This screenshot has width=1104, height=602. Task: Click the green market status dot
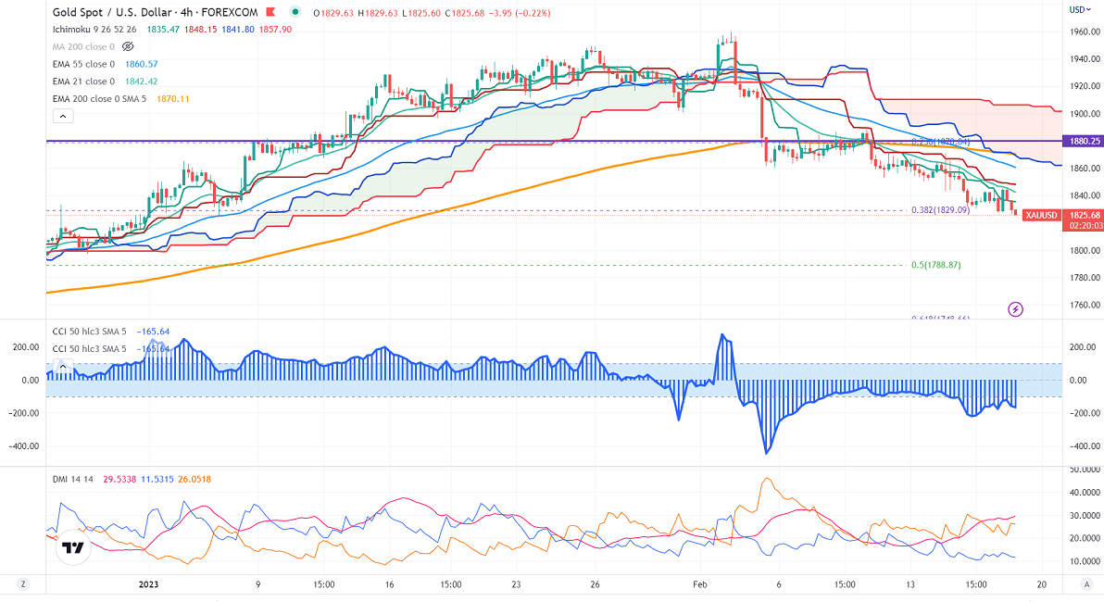click(x=295, y=12)
